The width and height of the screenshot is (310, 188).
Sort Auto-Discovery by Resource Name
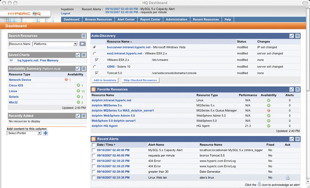click(x=119, y=41)
